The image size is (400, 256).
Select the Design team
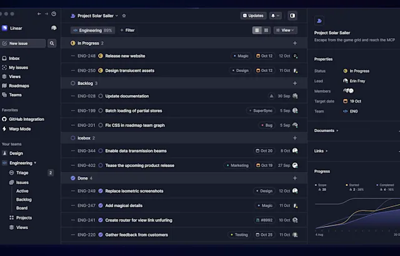(12, 153)
